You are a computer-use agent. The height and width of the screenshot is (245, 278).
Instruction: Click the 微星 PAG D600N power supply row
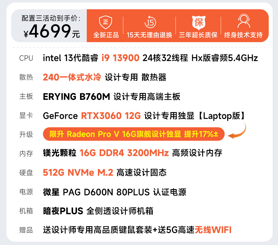pos(115,192)
